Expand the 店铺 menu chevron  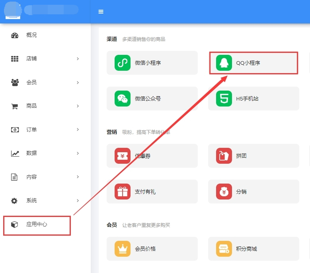coord(78,59)
